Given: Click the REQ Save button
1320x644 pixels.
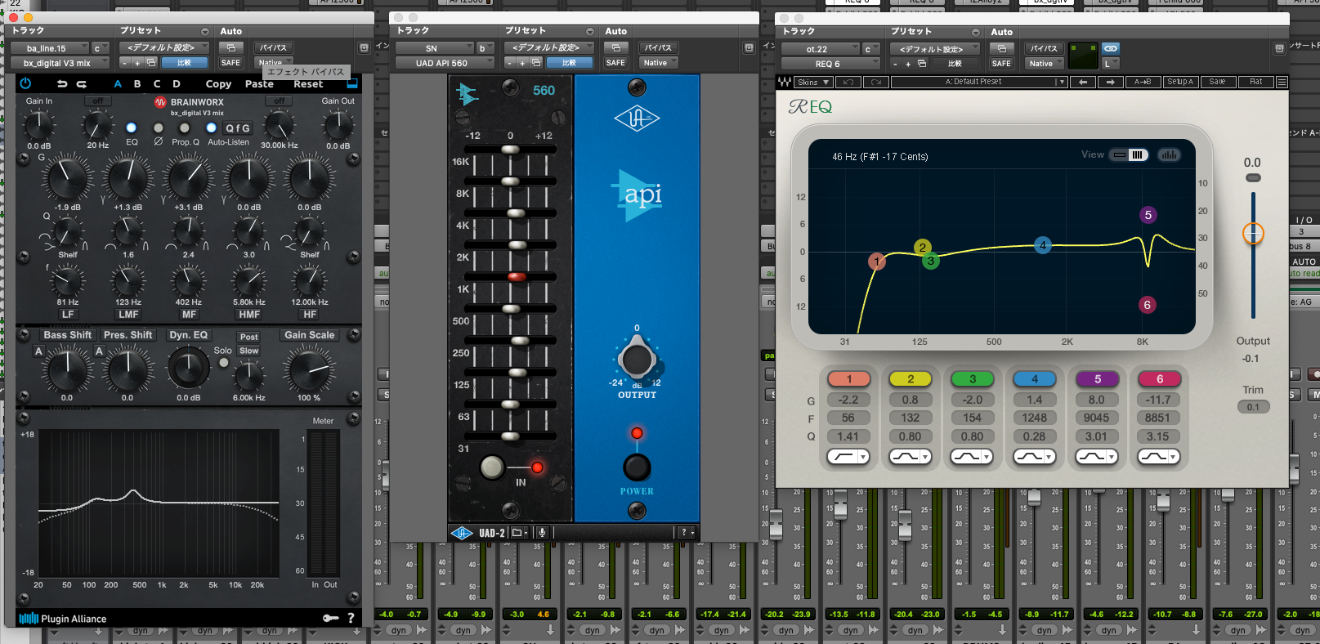Looking at the screenshot, I should (1217, 82).
